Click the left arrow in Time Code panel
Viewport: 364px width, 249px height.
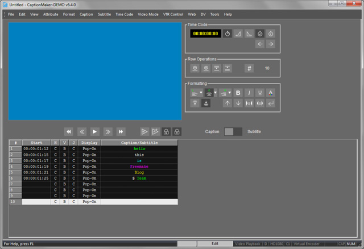coord(260,44)
